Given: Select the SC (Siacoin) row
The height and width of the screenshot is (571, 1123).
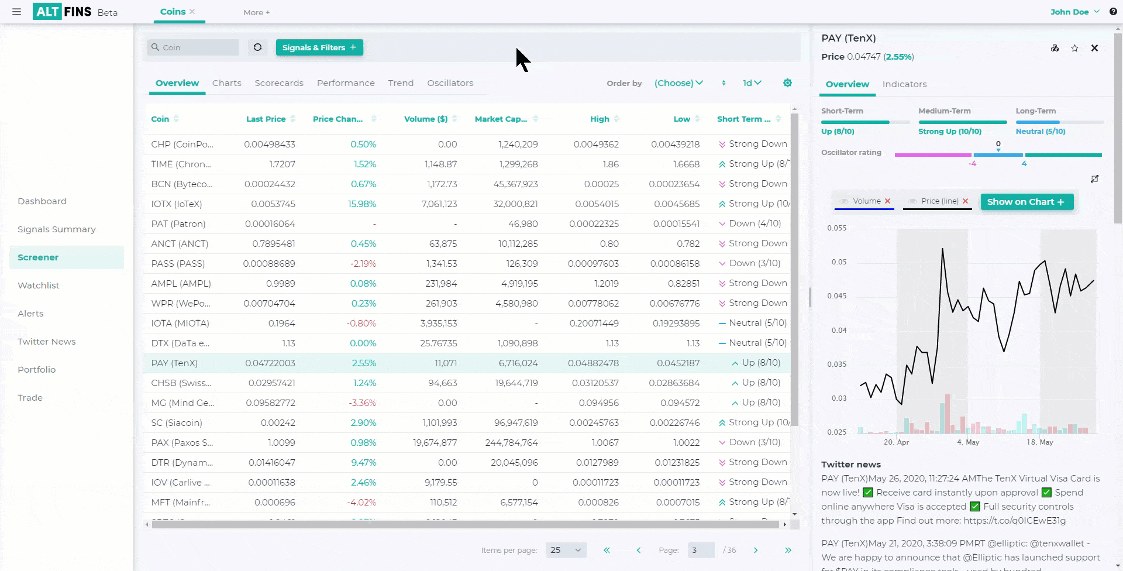Looking at the screenshot, I should [466, 422].
